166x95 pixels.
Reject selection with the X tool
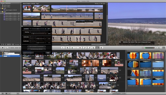tap(80, 48)
